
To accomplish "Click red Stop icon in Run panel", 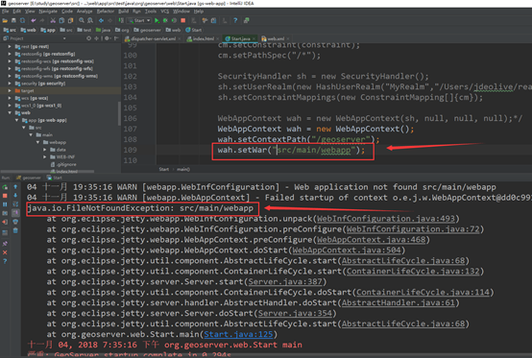I will coord(5,196).
